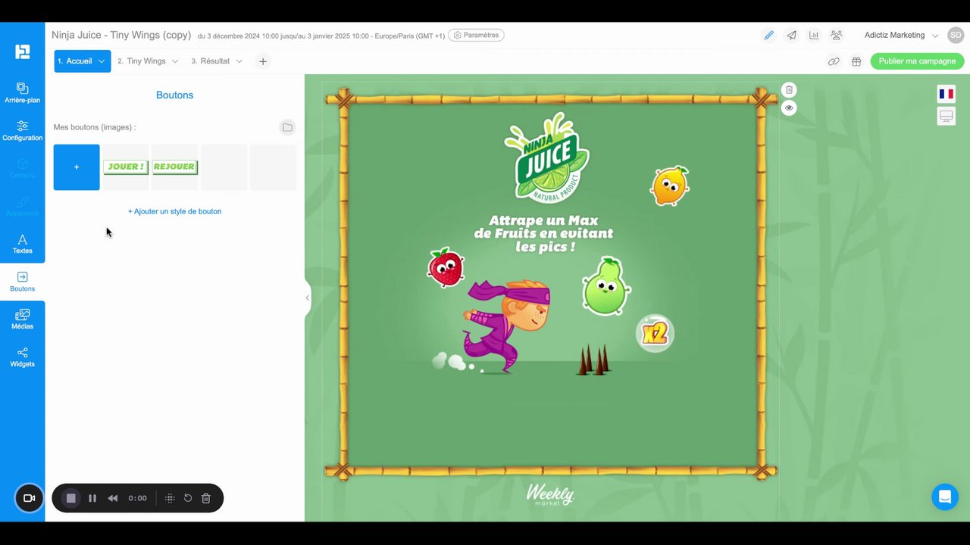Click the link chain icon
970x545 pixels.
point(834,61)
